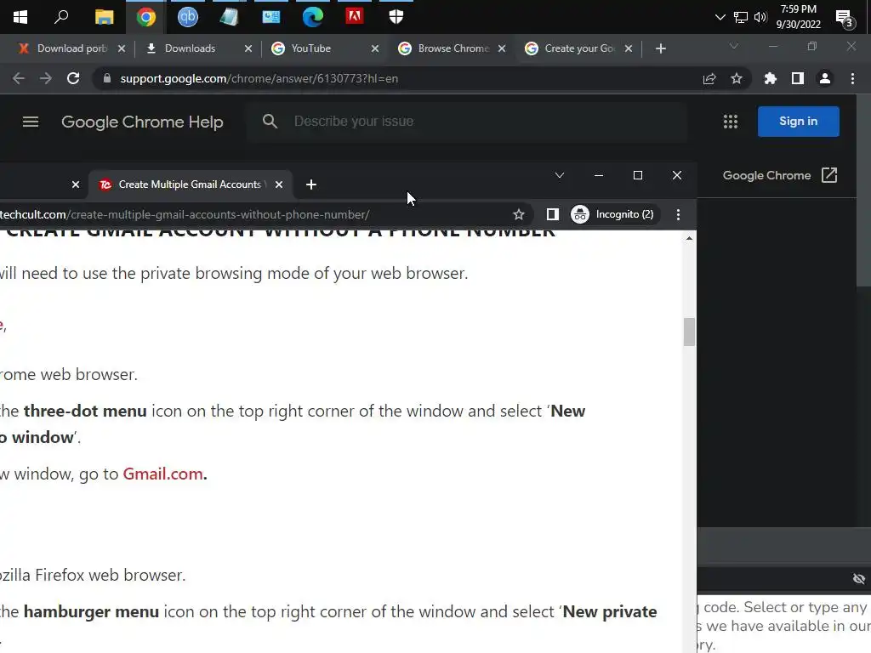Reload the support.google.com page
The height and width of the screenshot is (653, 871).
73,78
